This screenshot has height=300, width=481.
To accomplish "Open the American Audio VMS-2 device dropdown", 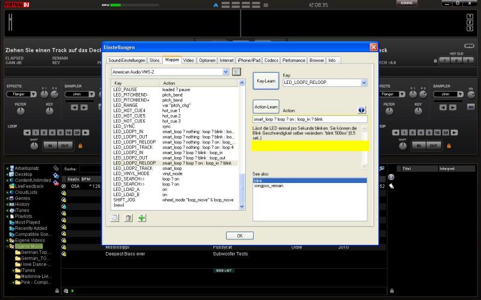I will (170, 72).
